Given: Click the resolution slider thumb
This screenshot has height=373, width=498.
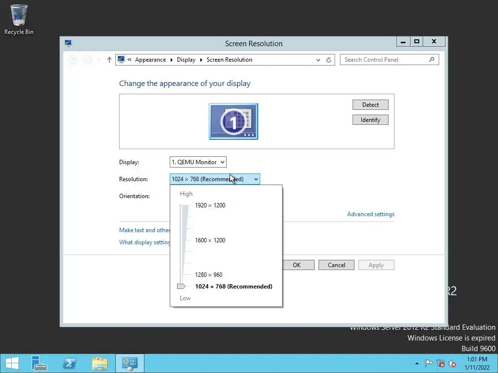Looking at the screenshot, I should [x=181, y=287].
